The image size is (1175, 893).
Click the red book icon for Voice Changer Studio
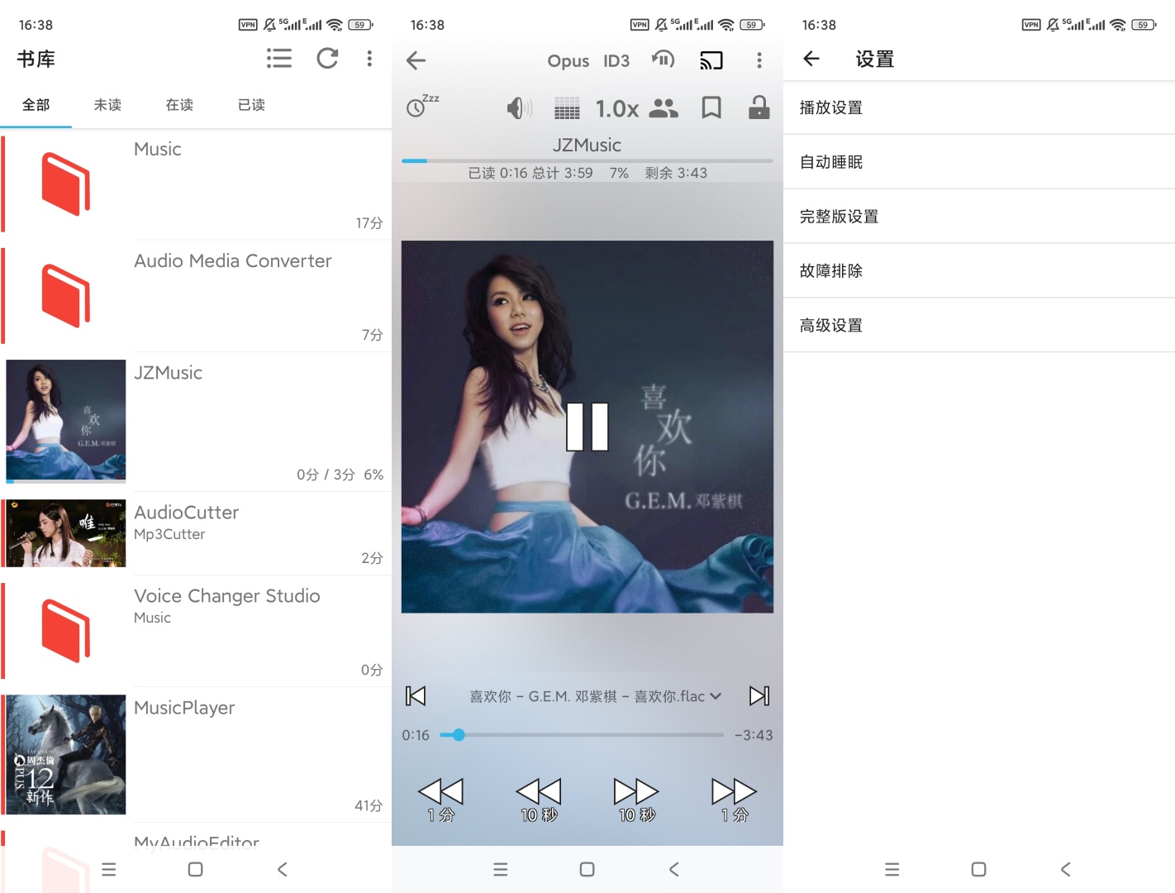point(66,630)
